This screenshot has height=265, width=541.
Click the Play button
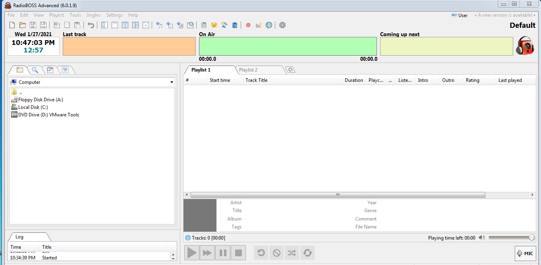[192, 253]
